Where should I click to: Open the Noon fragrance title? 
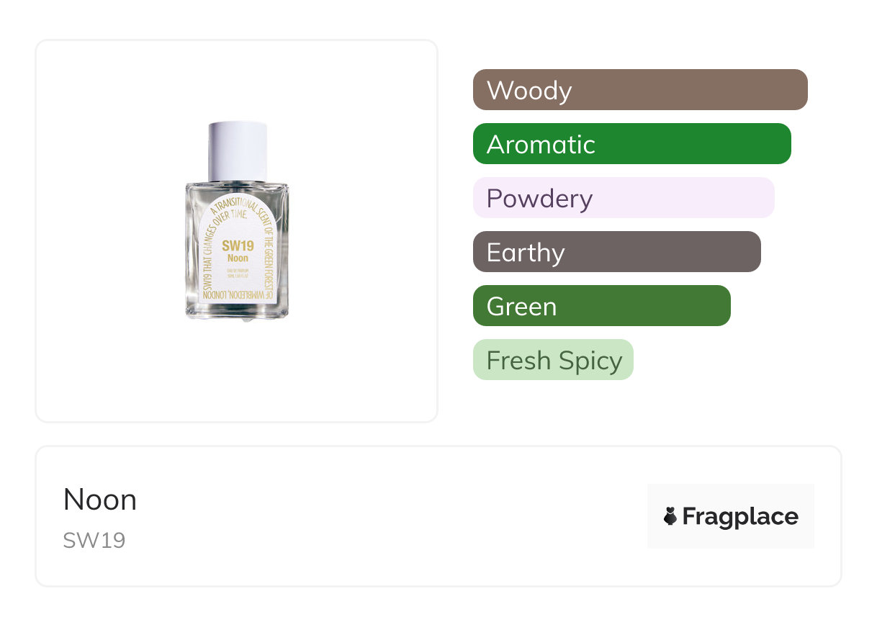point(99,500)
